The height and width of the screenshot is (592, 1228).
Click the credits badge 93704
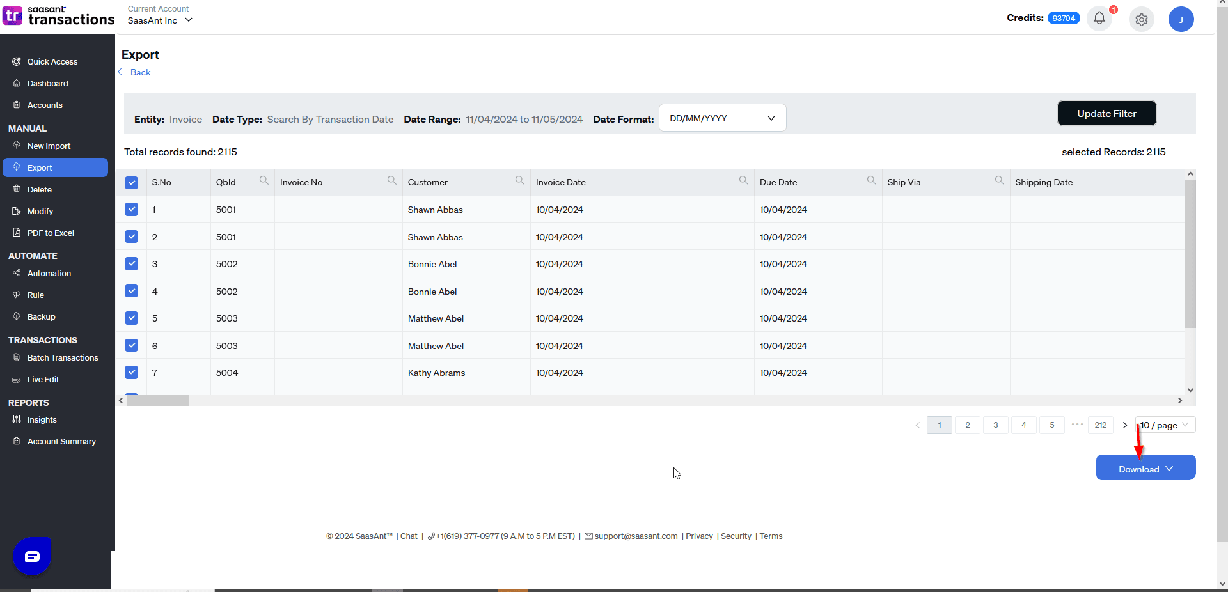tap(1064, 18)
